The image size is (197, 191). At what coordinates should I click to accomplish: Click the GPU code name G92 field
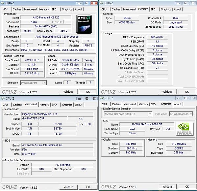coord(132,129)
